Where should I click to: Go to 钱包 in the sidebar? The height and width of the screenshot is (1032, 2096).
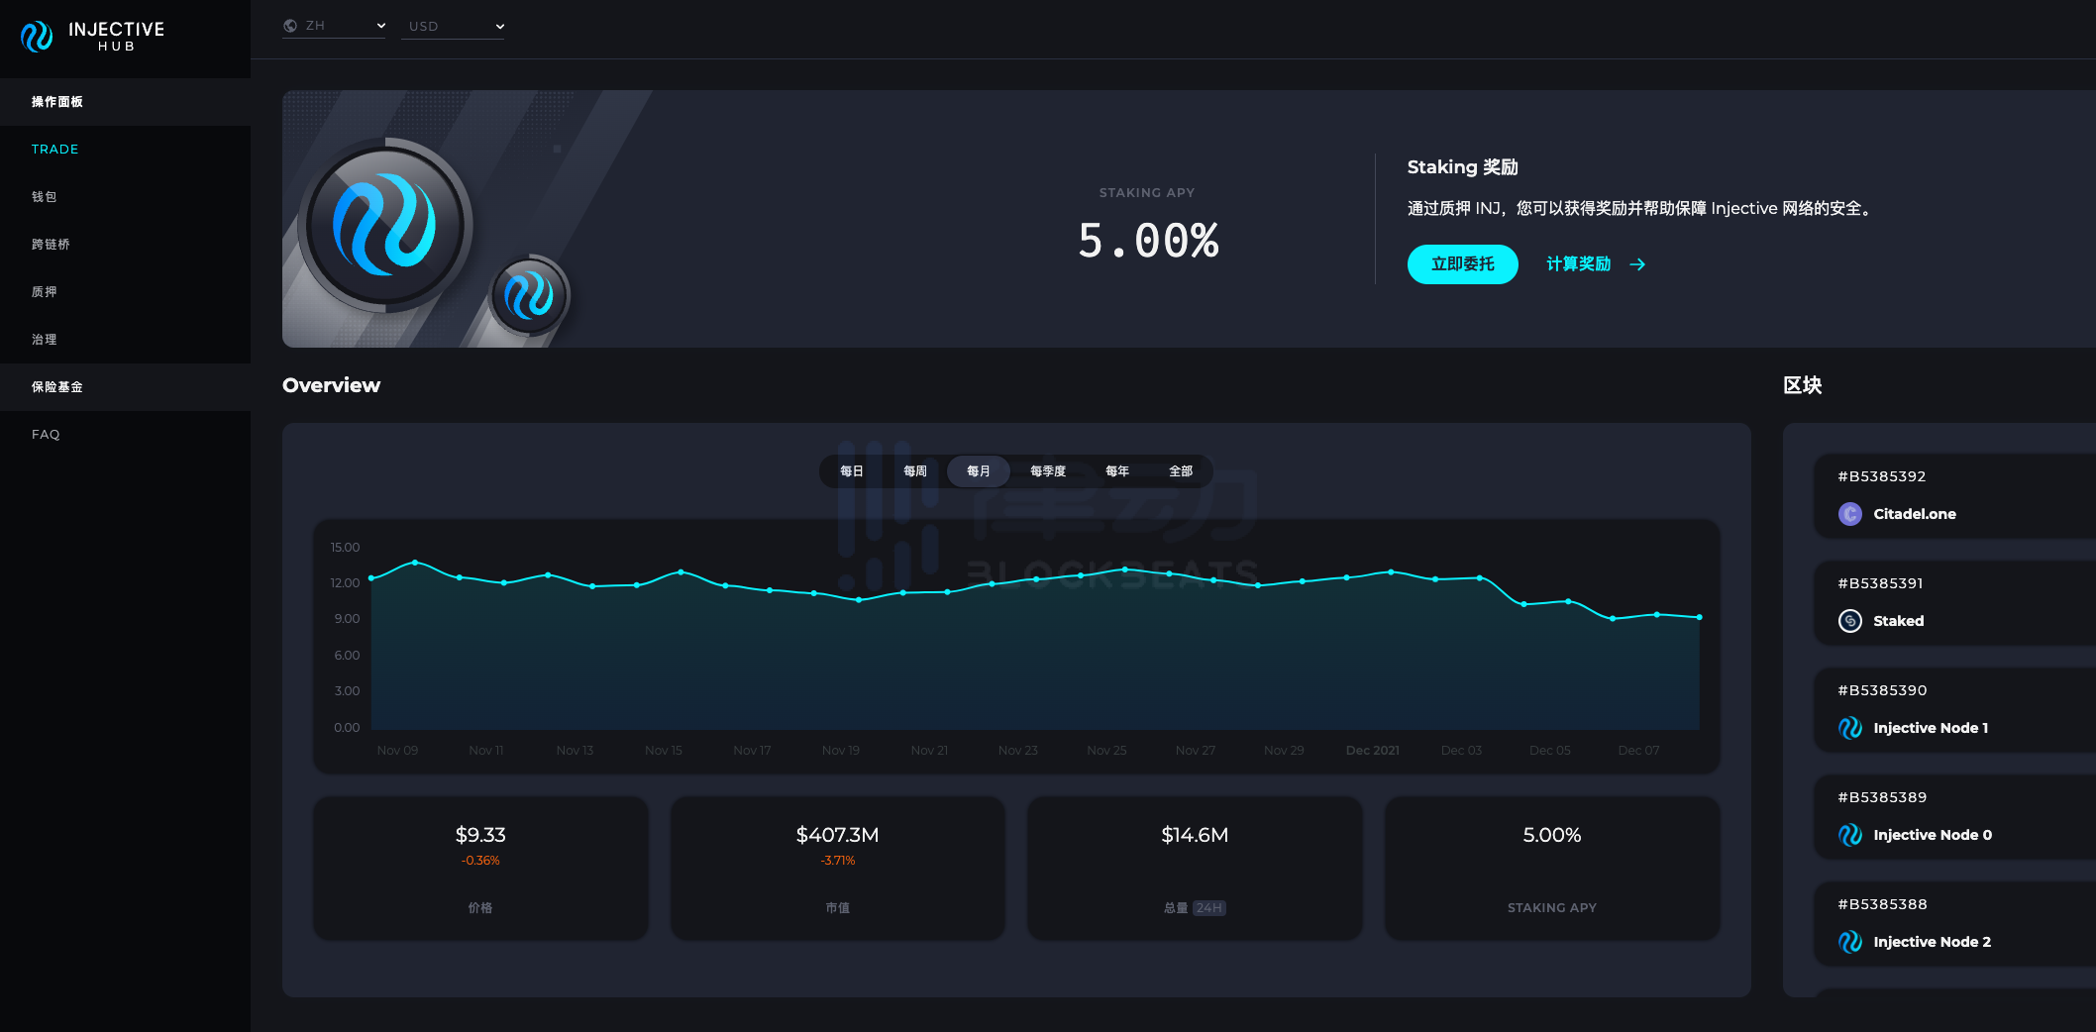(x=45, y=197)
